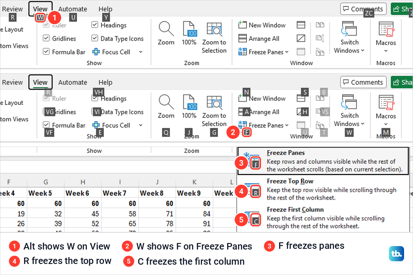The image size is (413, 275).
Task: Click New Window in the key-tip ribbon
Action: tap(262, 98)
